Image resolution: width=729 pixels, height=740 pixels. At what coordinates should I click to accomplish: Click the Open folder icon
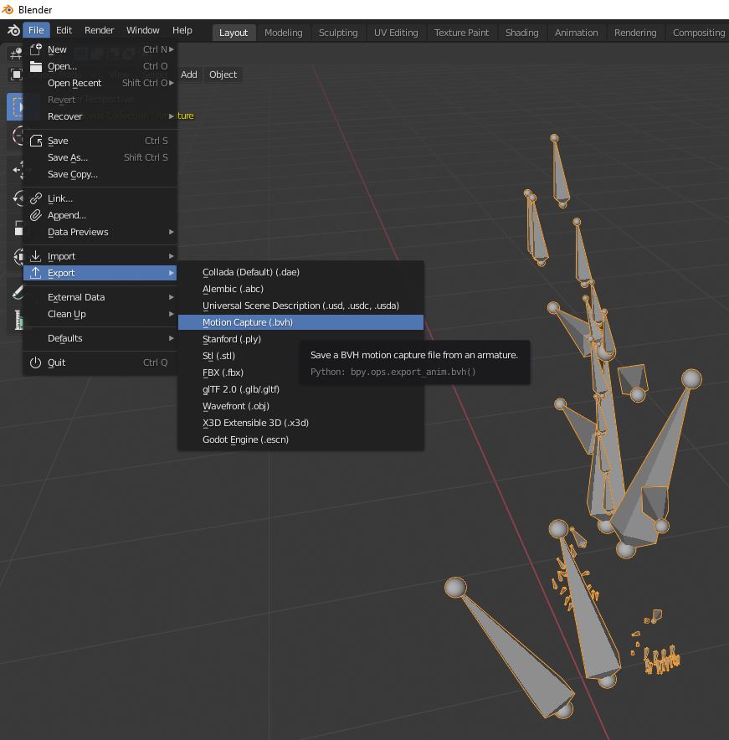point(36,66)
